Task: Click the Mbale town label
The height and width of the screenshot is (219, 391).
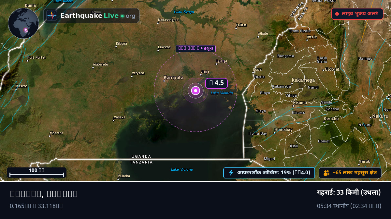Action: (263, 33)
